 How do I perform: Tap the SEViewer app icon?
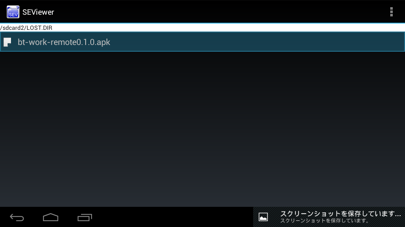click(13, 12)
